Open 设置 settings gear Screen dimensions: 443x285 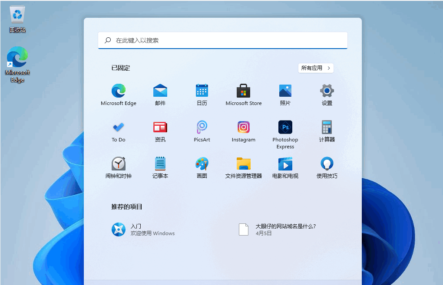[x=327, y=95]
